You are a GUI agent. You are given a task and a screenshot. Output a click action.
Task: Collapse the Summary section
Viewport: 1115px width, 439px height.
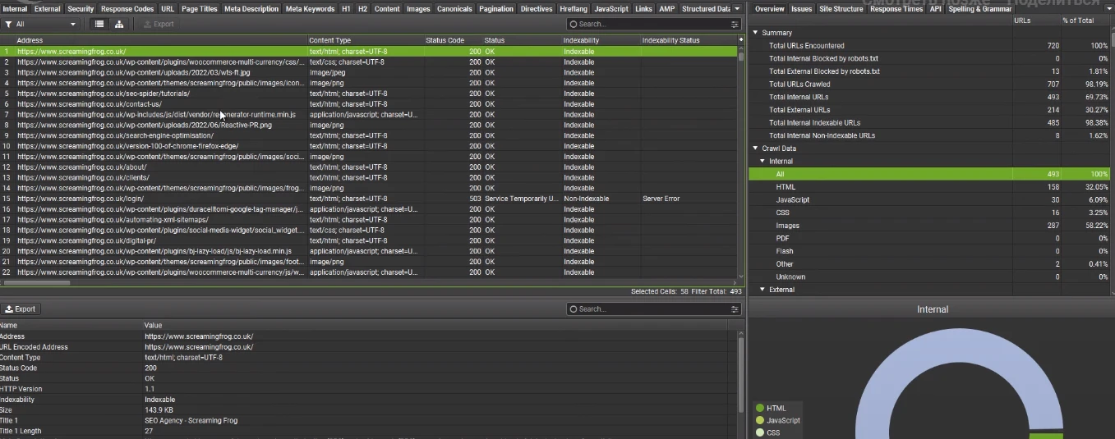[756, 33]
